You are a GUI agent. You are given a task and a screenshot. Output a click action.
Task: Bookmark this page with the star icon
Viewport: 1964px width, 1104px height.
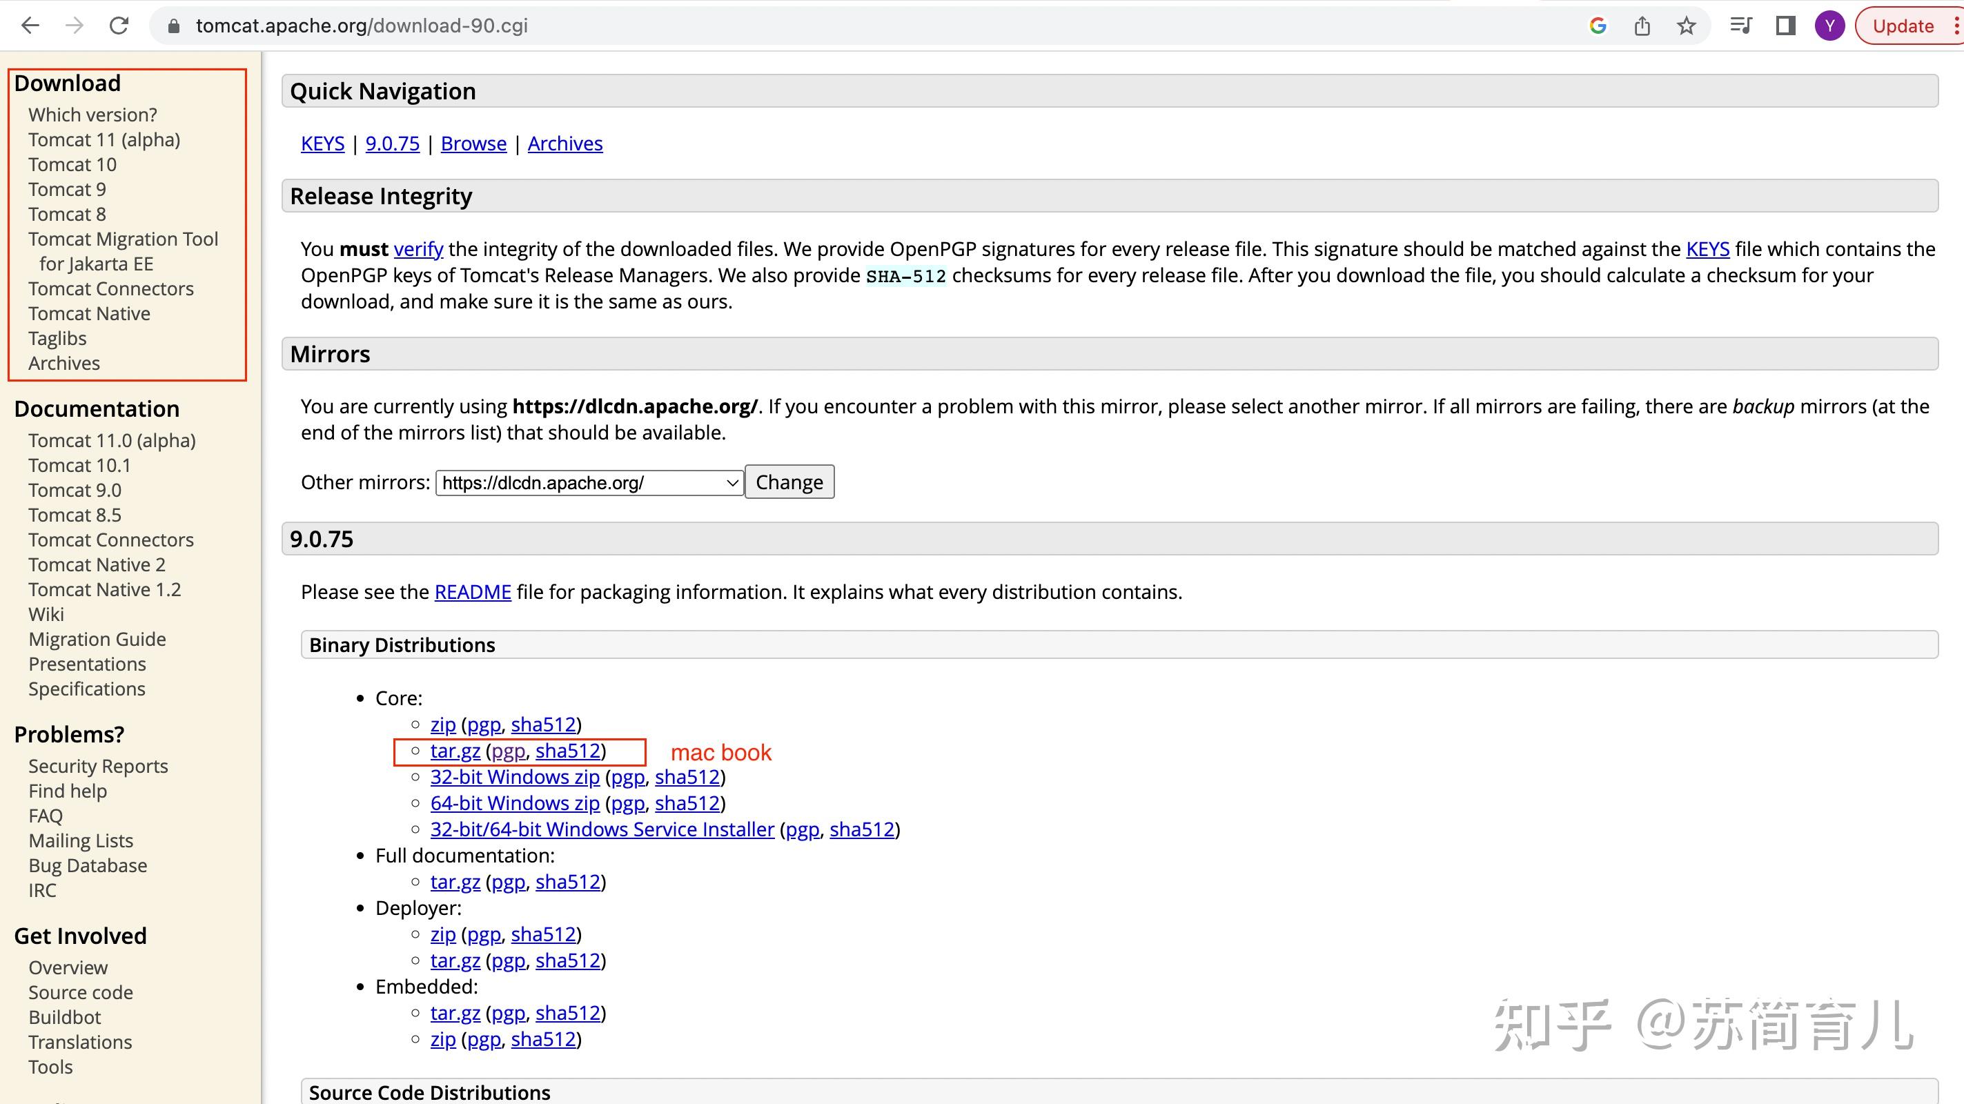(x=1687, y=26)
